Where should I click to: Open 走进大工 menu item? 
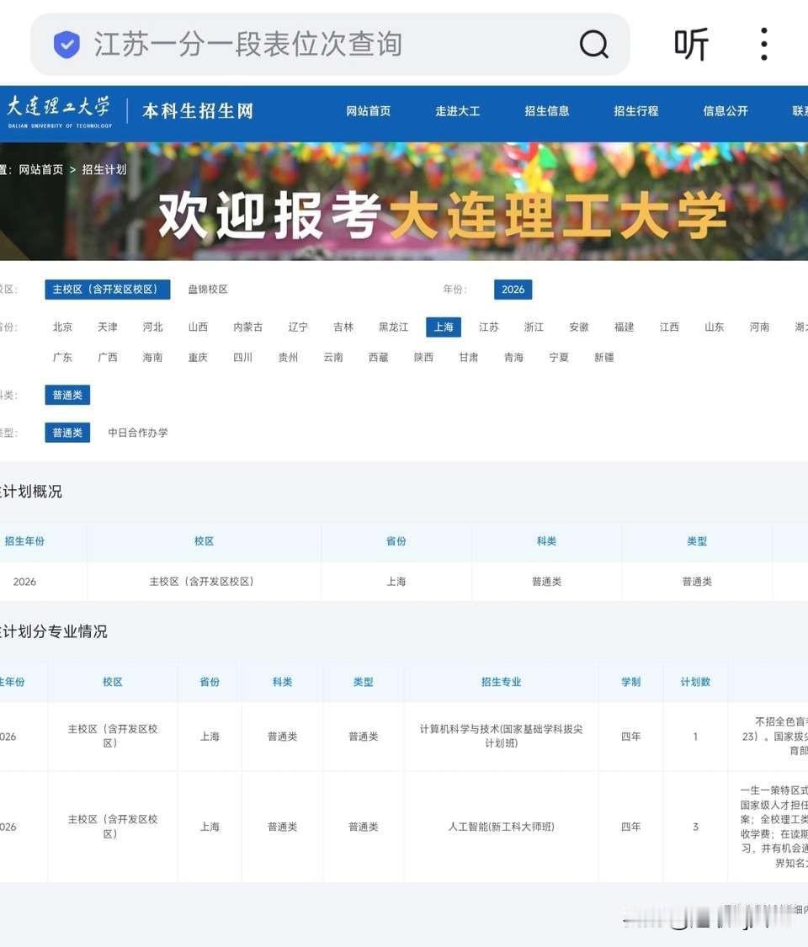458,111
